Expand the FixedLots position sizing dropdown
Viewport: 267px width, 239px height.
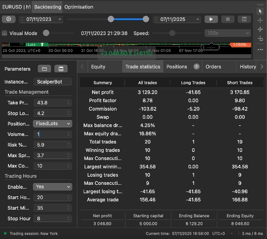[x=52, y=124]
